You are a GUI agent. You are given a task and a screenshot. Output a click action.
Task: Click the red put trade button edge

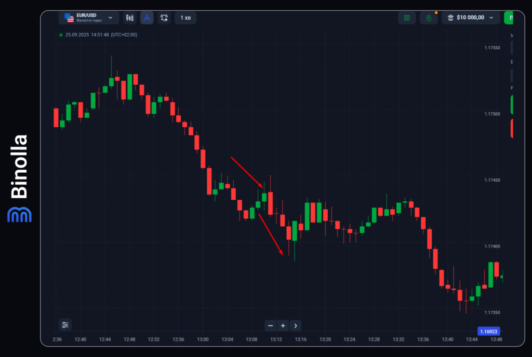coord(511,129)
